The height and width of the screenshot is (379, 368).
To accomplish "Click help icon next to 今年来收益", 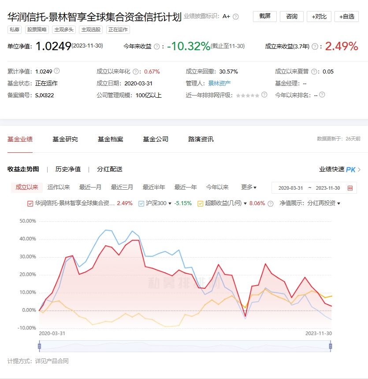I will tap(157, 46).
